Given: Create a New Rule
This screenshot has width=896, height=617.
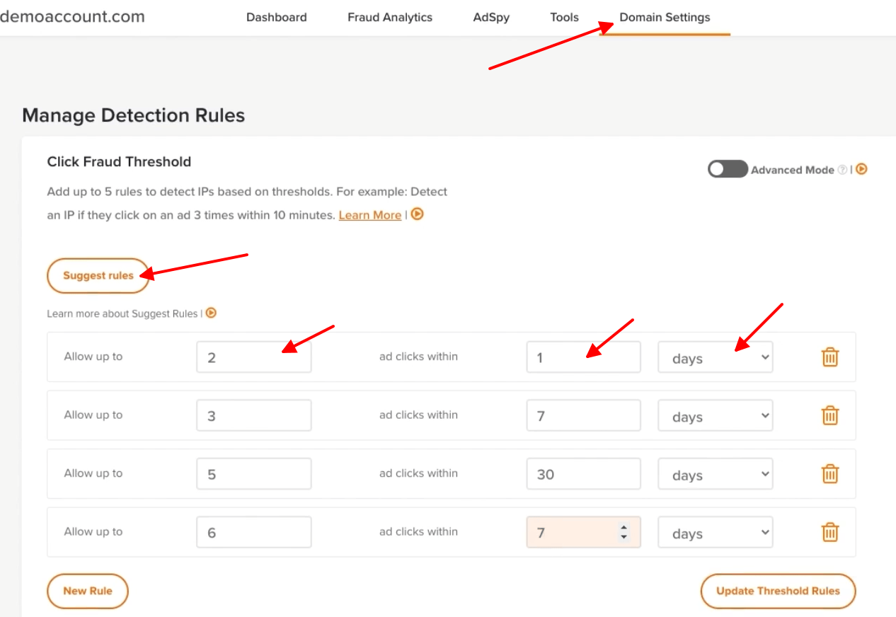Looking at the screenshot, I should pyautogui.click(x=88, y=591).
